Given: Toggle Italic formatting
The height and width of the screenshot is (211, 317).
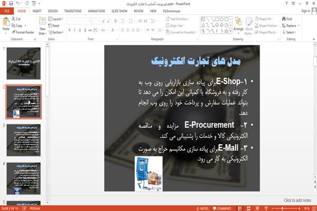Looking at the screenshot, I should (74, 30).
